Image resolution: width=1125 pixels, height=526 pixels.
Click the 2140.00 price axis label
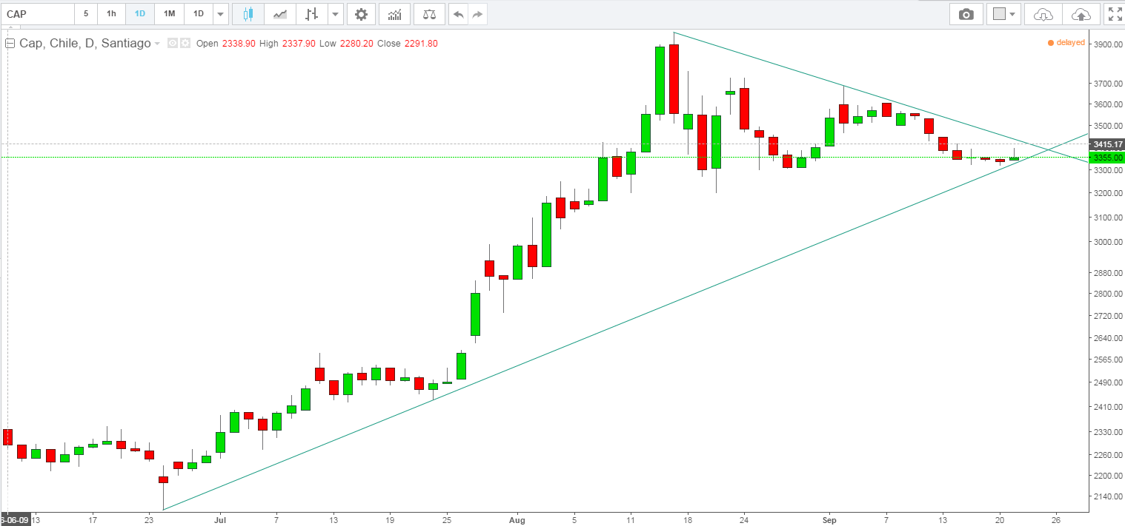(x=1108, y=496)
